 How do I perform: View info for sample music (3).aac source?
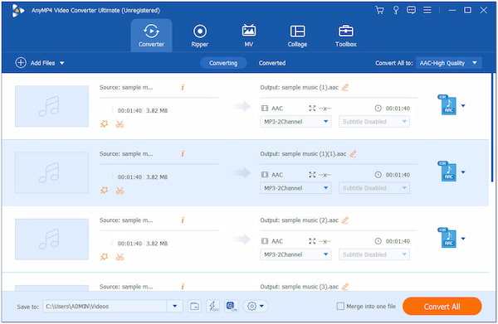tap(183, 287)
